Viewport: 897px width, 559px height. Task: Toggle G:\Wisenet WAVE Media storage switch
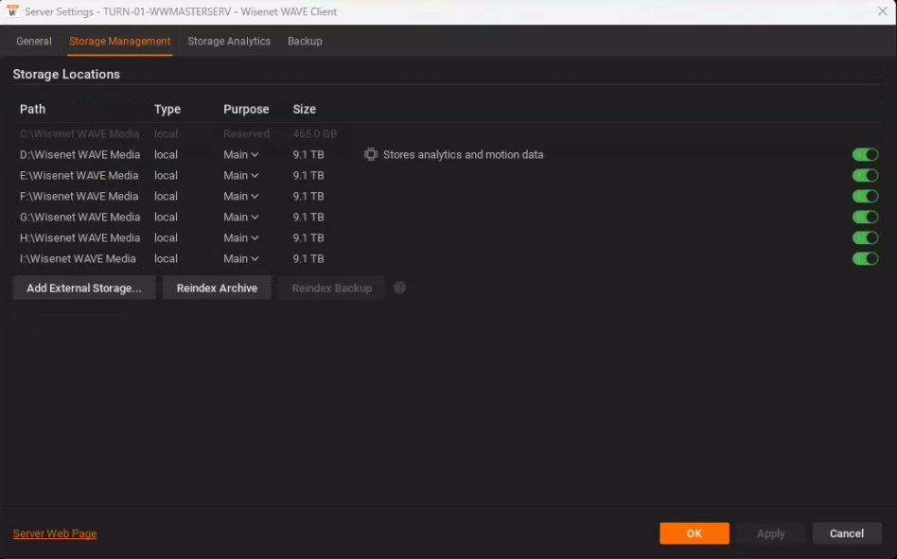(x=865, y=218)
